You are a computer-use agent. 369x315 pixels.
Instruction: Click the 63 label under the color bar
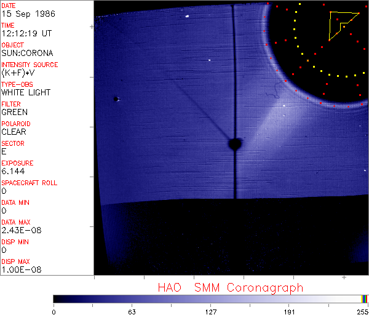132,311
